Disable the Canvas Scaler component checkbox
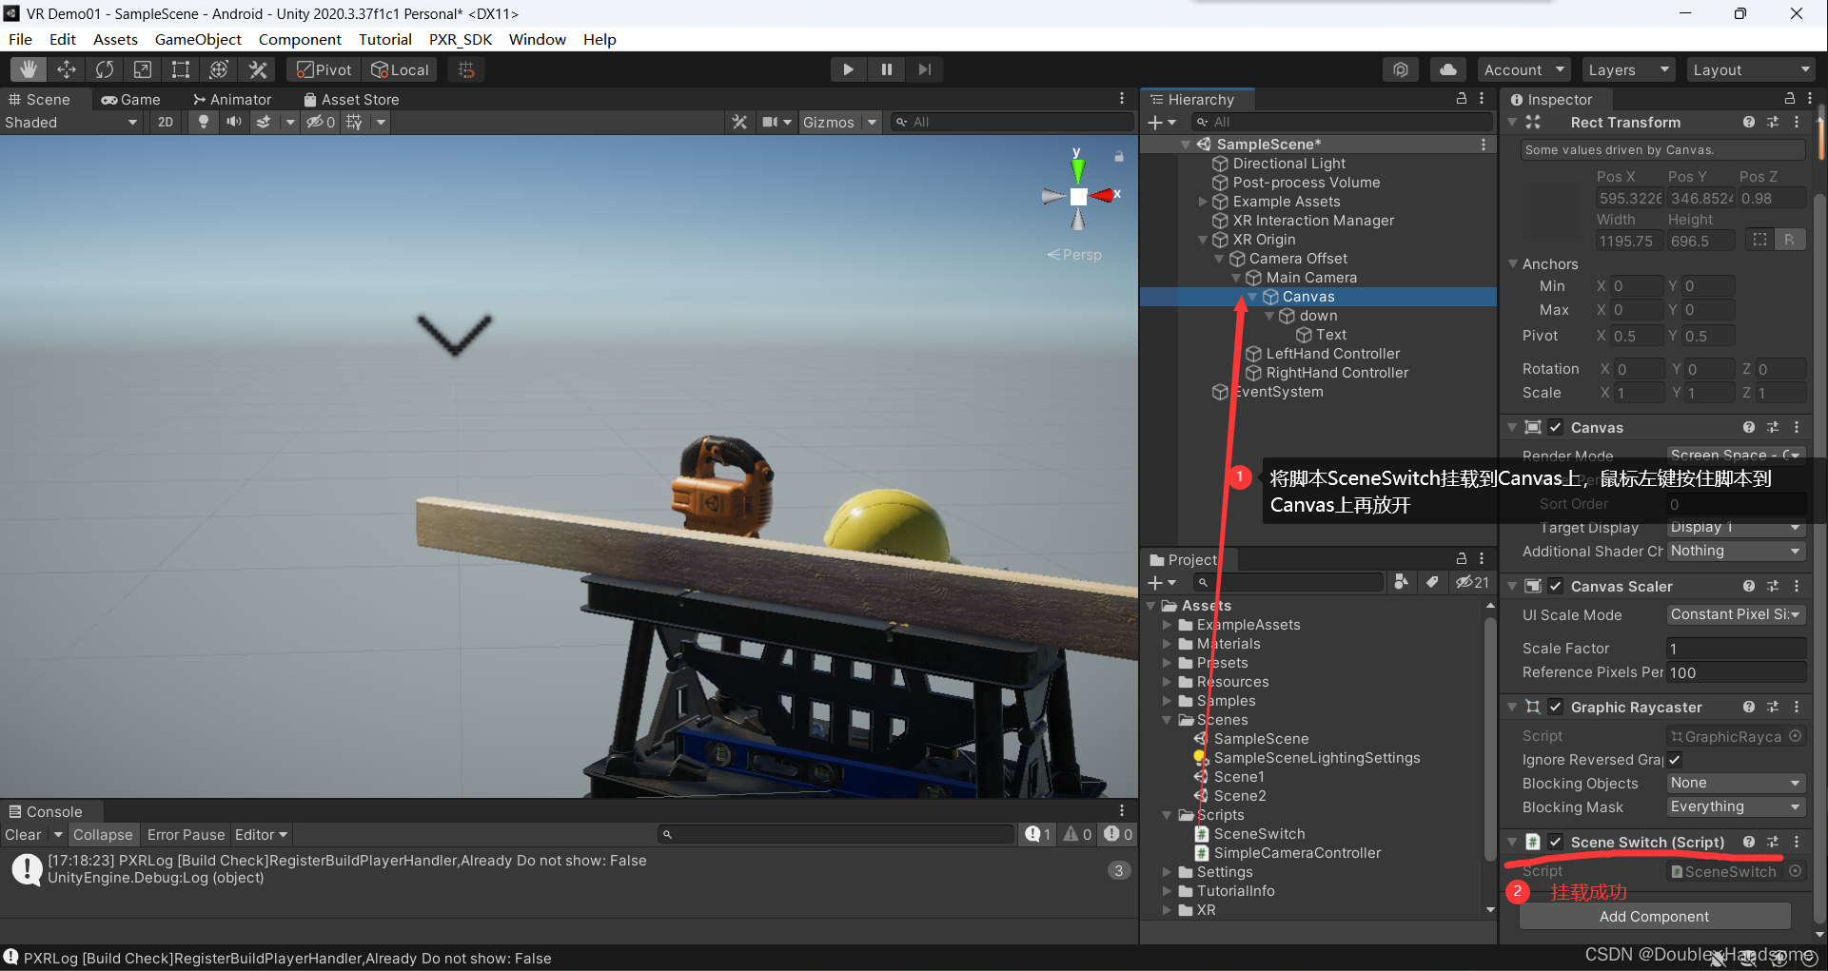 (x=1556, y=587)
